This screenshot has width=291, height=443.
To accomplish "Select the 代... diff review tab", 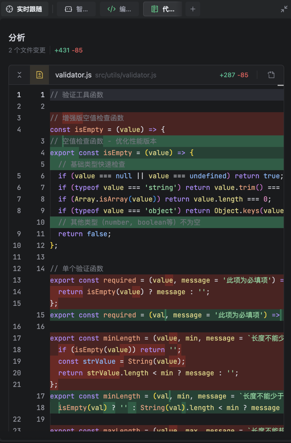I will pyautogui.click(x=163, y=9).
